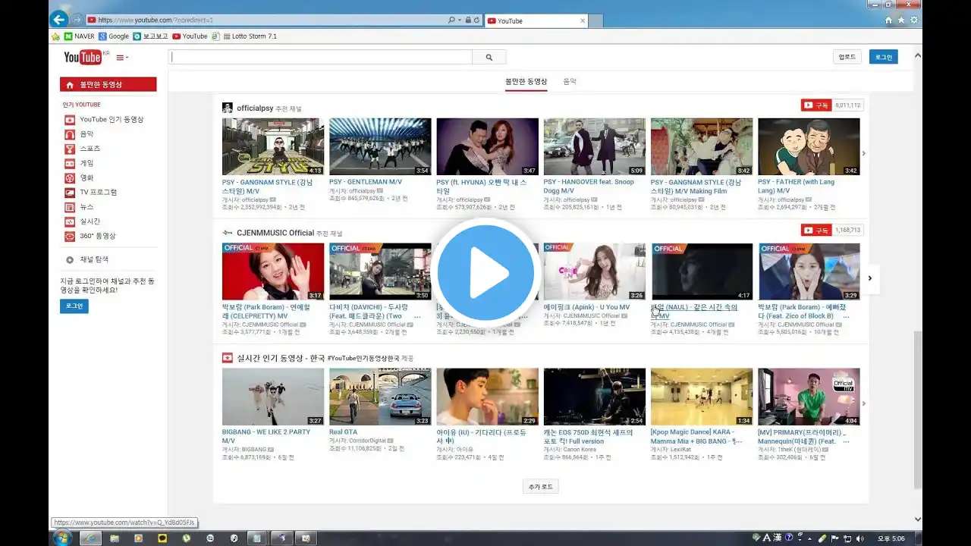Open the PSY FATHER (with Lang Lang) thumbnail

coord(809,147)
